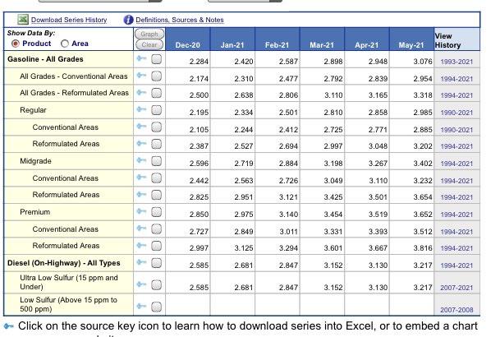Click source key icon in Midgrade row
The height and width of the screenshot is (337, 500).
coord(141,160)
